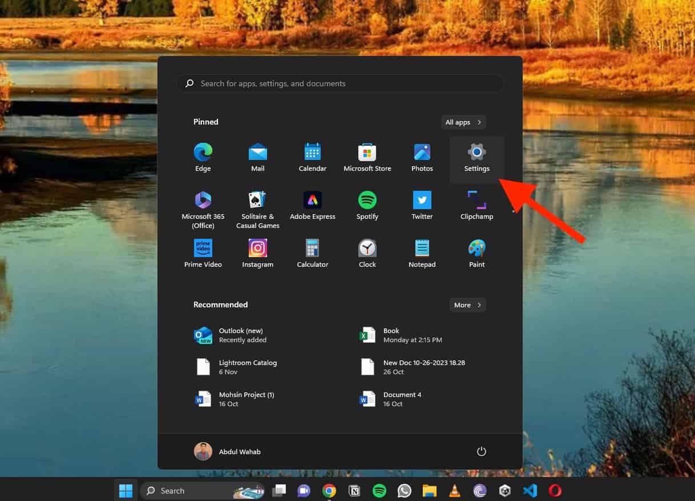Viewport: 695px width, 501px height.
Task: Launch Notepad
Action: [x=422, y=254]
